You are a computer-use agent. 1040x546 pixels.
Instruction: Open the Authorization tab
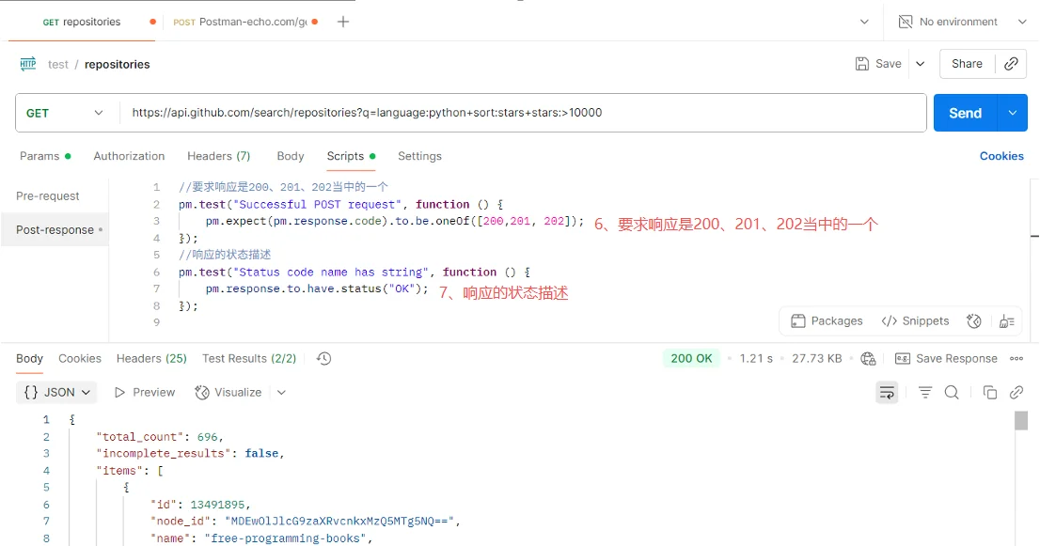129,156
